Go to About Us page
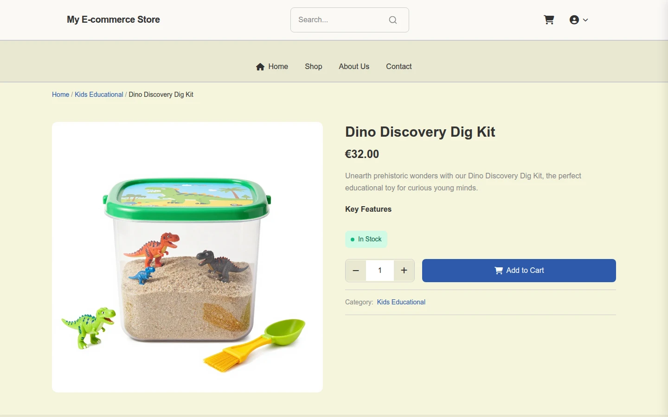This screenshot has height=417, width=668. tap(354, 67)
